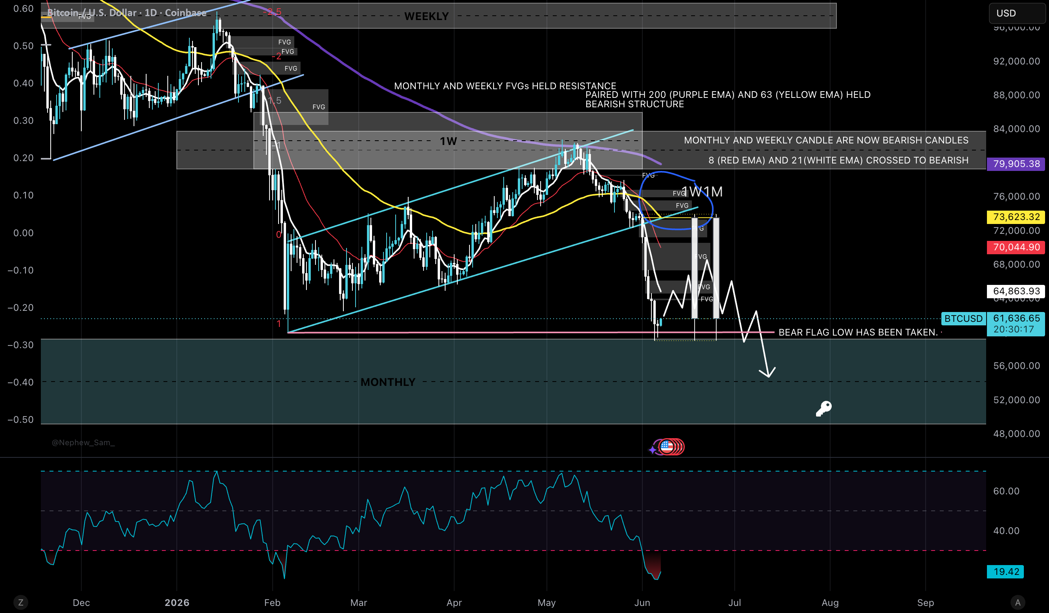This screenshot has width=1049, height=613.
Task: Click the 92,000.00 price scale label
Action: pos(1016,61)
